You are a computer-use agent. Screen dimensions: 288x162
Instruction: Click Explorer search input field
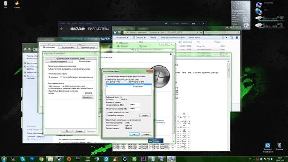222,32
